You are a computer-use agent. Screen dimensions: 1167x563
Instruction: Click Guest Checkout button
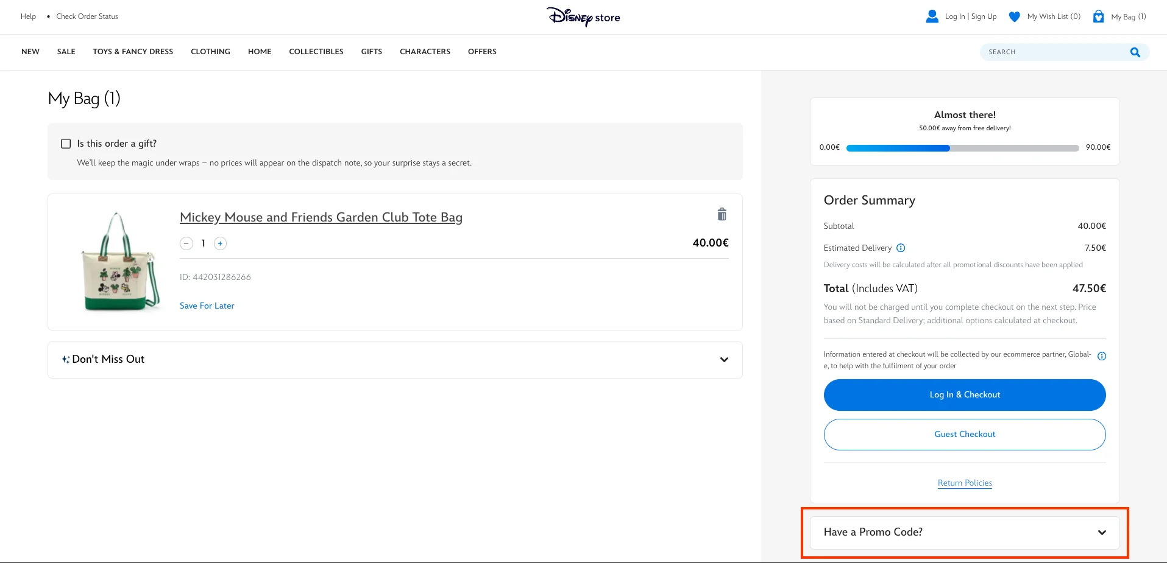coord(965,435)
